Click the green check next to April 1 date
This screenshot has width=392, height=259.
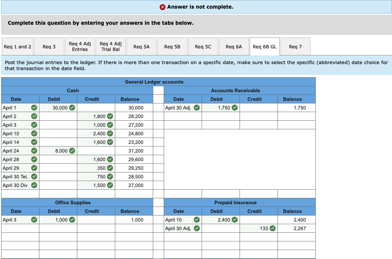[x=34, y=108]
